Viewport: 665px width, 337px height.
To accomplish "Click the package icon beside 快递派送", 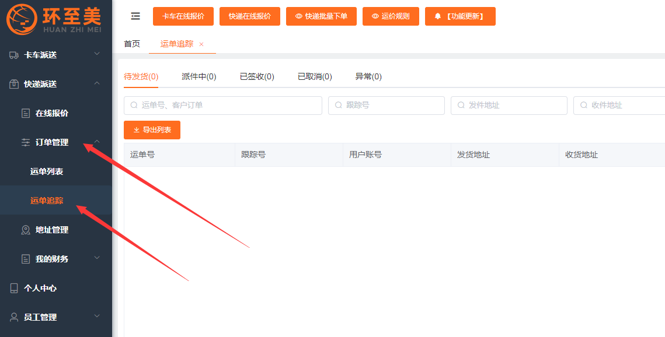I will 14,84.
